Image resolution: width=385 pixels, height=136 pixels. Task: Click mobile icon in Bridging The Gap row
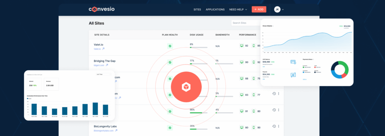[x=254, y=62]
